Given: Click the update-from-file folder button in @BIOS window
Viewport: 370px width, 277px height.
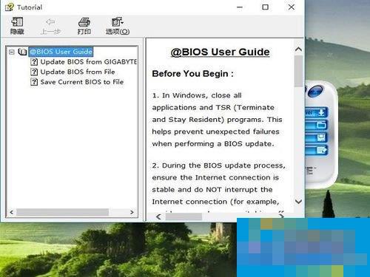Looking at the screenshot, I should 317,125.
